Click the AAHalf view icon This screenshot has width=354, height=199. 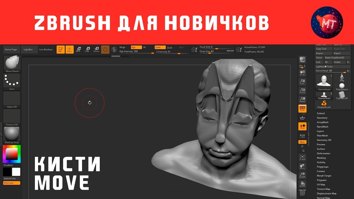pyautogui.click(x=302, y=99)
